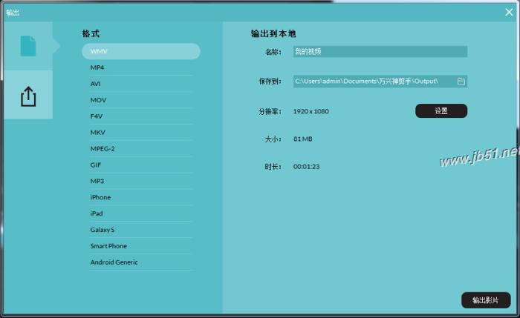The height and width of the screenshot is (318, 520).
Task: Edit the 名称 name field 我的视频
Action: pyautogui.click(x=380, y=52)
